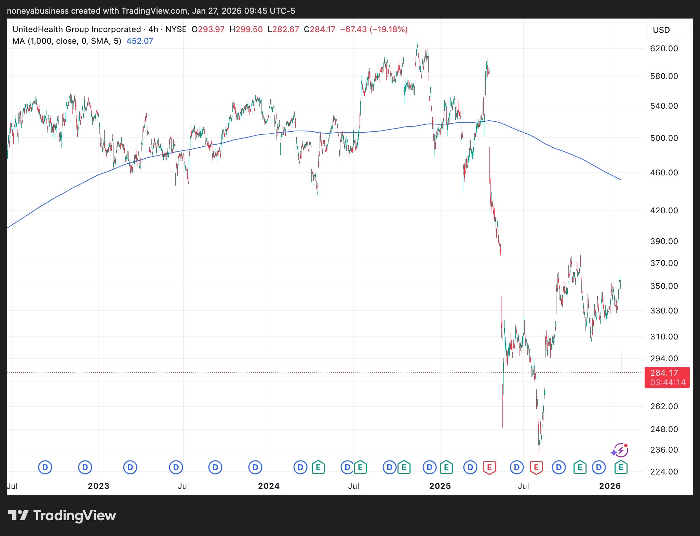Click the dividend D marker below 2023 start
Viewport: 700px width, 536px height.
pyautogui.click(x=85, y=467)
